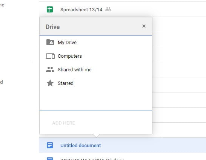Click the Shared with me people icon
The height and width of the screenshot is (160, 206).
[x=50, y=69]
